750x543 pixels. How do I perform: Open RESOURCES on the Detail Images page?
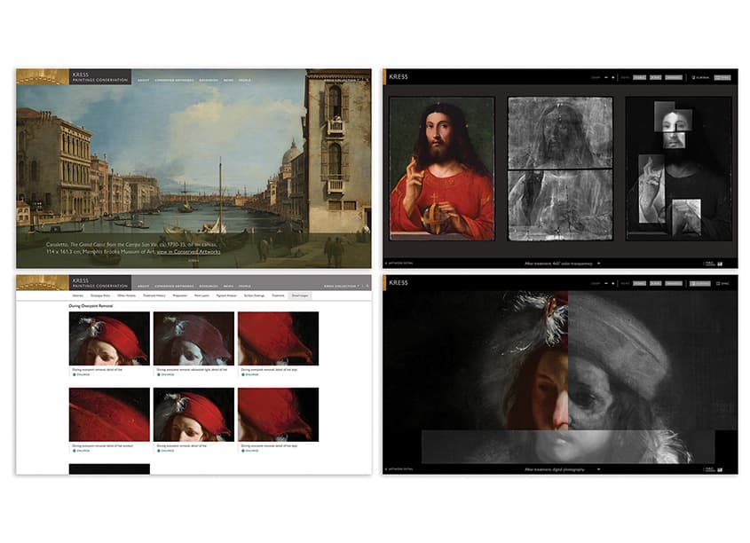209,287
